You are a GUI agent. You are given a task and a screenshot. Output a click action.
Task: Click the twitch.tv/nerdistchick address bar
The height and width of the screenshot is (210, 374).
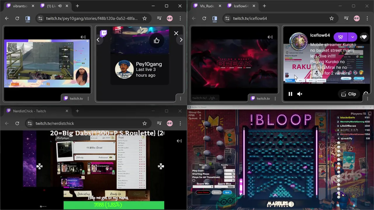pyautogui.click(x=88, y=123)
